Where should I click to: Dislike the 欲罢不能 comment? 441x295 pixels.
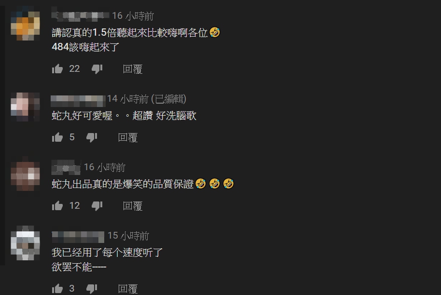pyautogui.click(x=92, y=289)
